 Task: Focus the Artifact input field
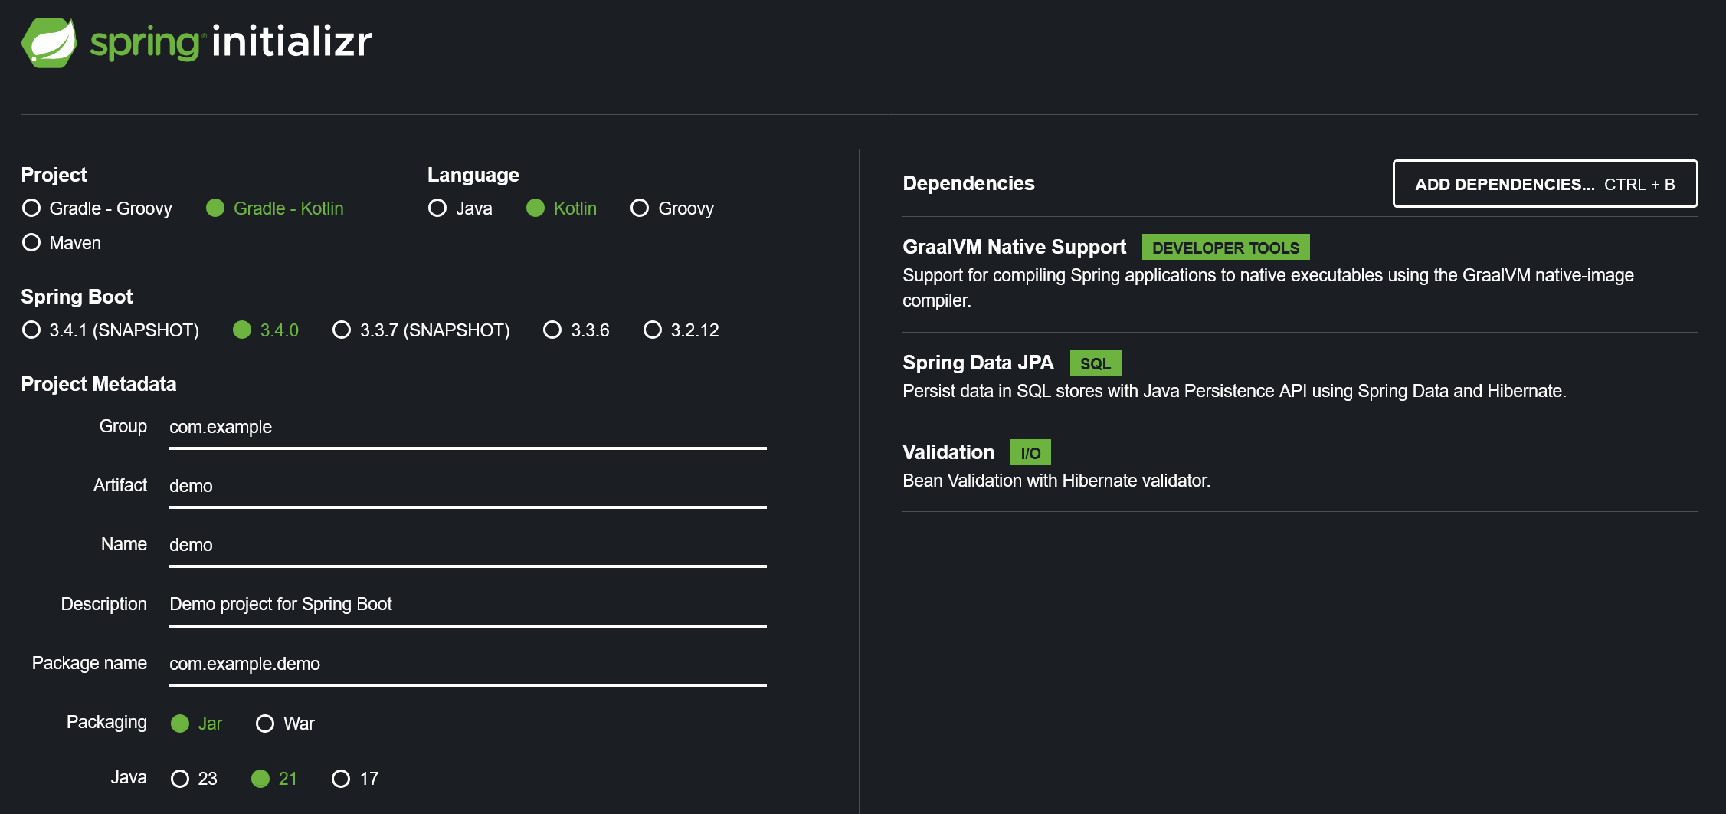[x=467, y=487]
